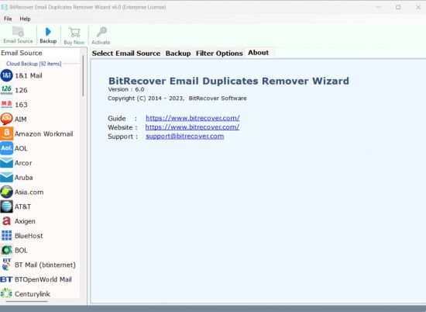Switch to Select Email Source tab
The height and width of the screenshot is (312, 426).
(126, 54)
